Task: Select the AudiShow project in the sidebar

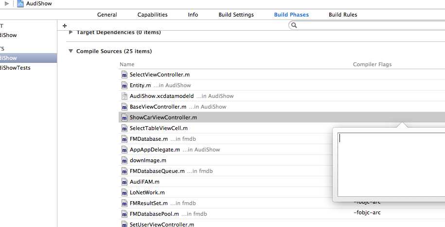Action: (x=9, y=35)
